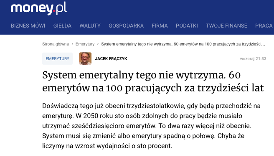This screenshot has height=156, width=274.
Task: Open the Jacek Frączyk author profile link
Action: point(111,59)
